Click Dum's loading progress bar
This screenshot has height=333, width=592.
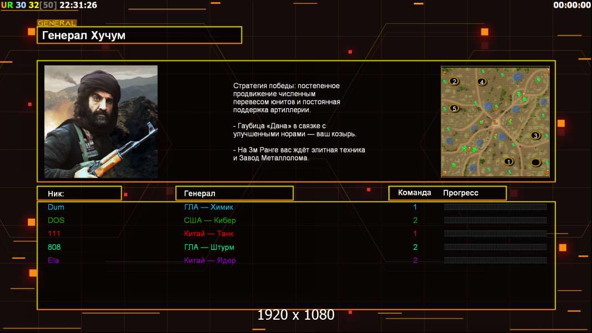[495, 206]
